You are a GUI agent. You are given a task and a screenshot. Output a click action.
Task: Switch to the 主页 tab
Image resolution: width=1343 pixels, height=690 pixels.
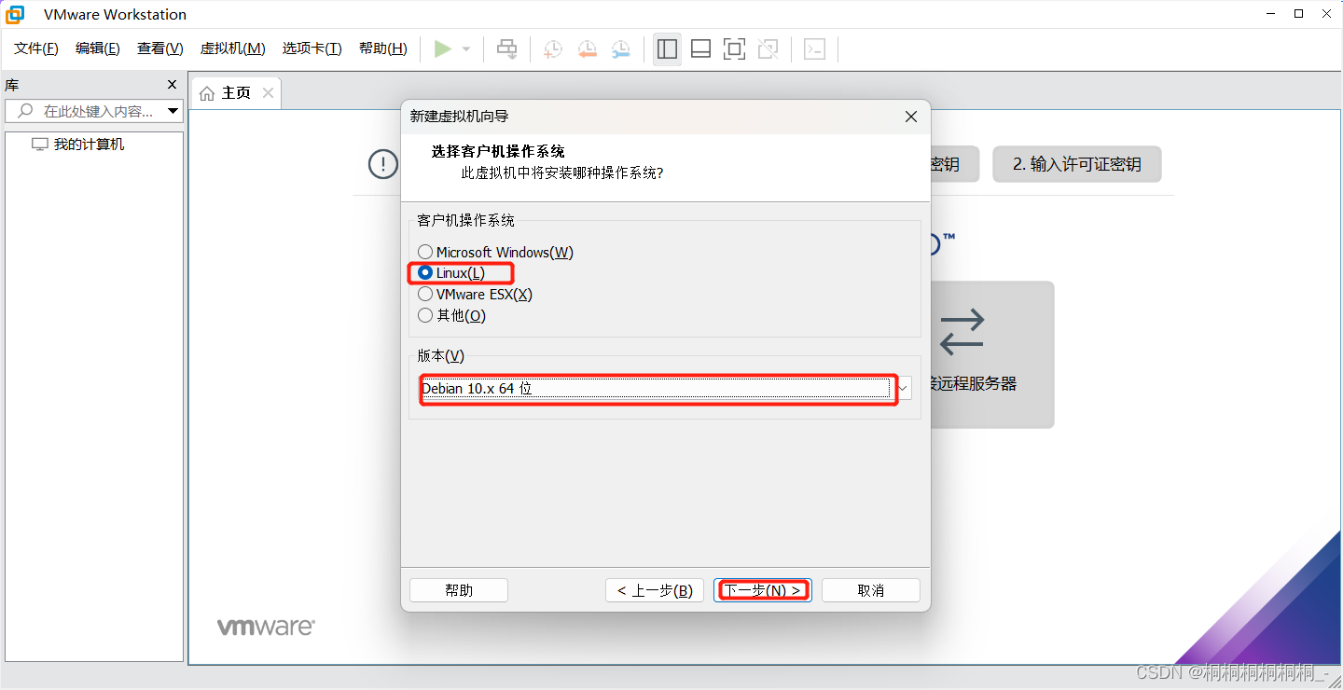(x=236, y=92)
